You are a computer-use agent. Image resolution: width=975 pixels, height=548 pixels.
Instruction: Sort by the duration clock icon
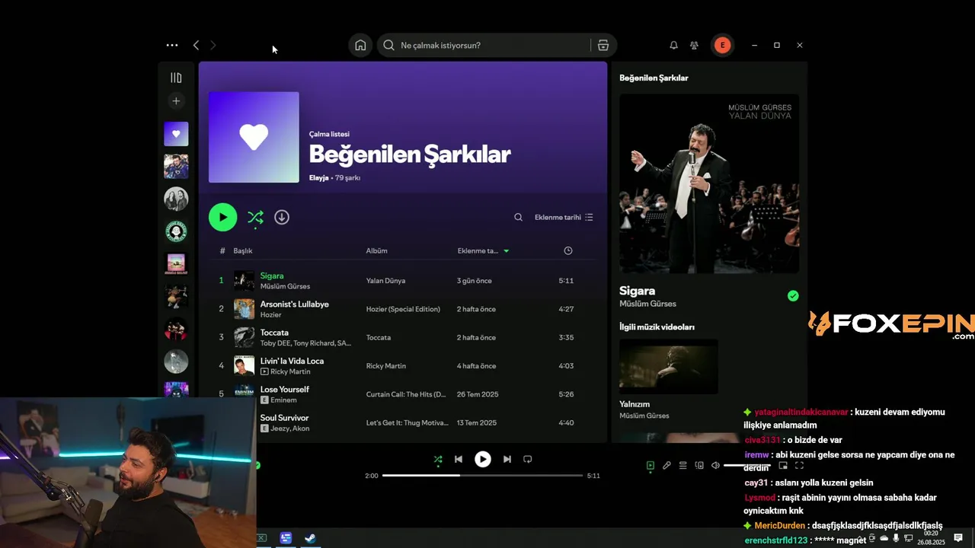(x=567, y=250)
